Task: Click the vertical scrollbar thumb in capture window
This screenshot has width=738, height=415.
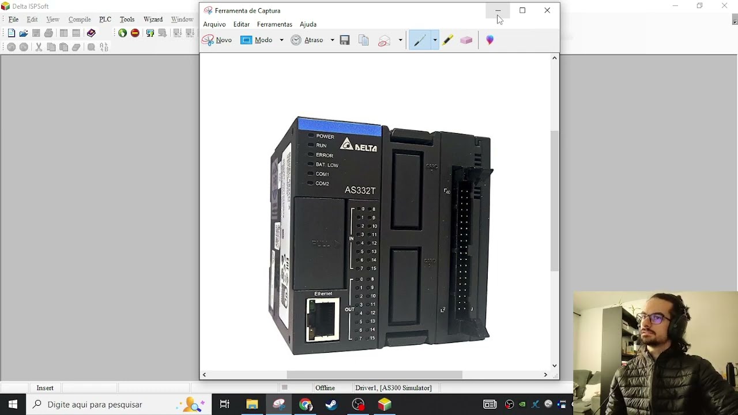Action: pyautogui.click(x=555, y=201)
